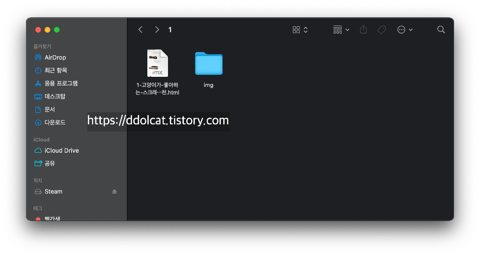Expand the group-by options dropdown

(341, 30)
